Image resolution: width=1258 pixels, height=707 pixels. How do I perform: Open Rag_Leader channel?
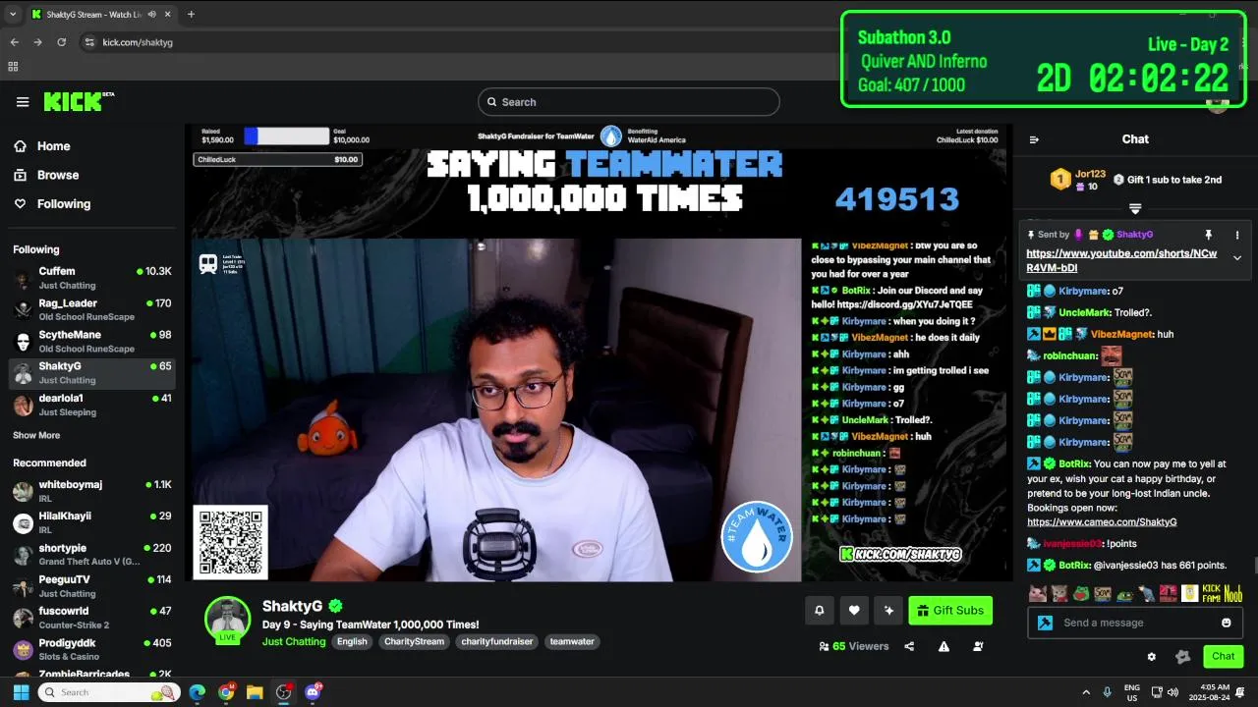point(91,309)
